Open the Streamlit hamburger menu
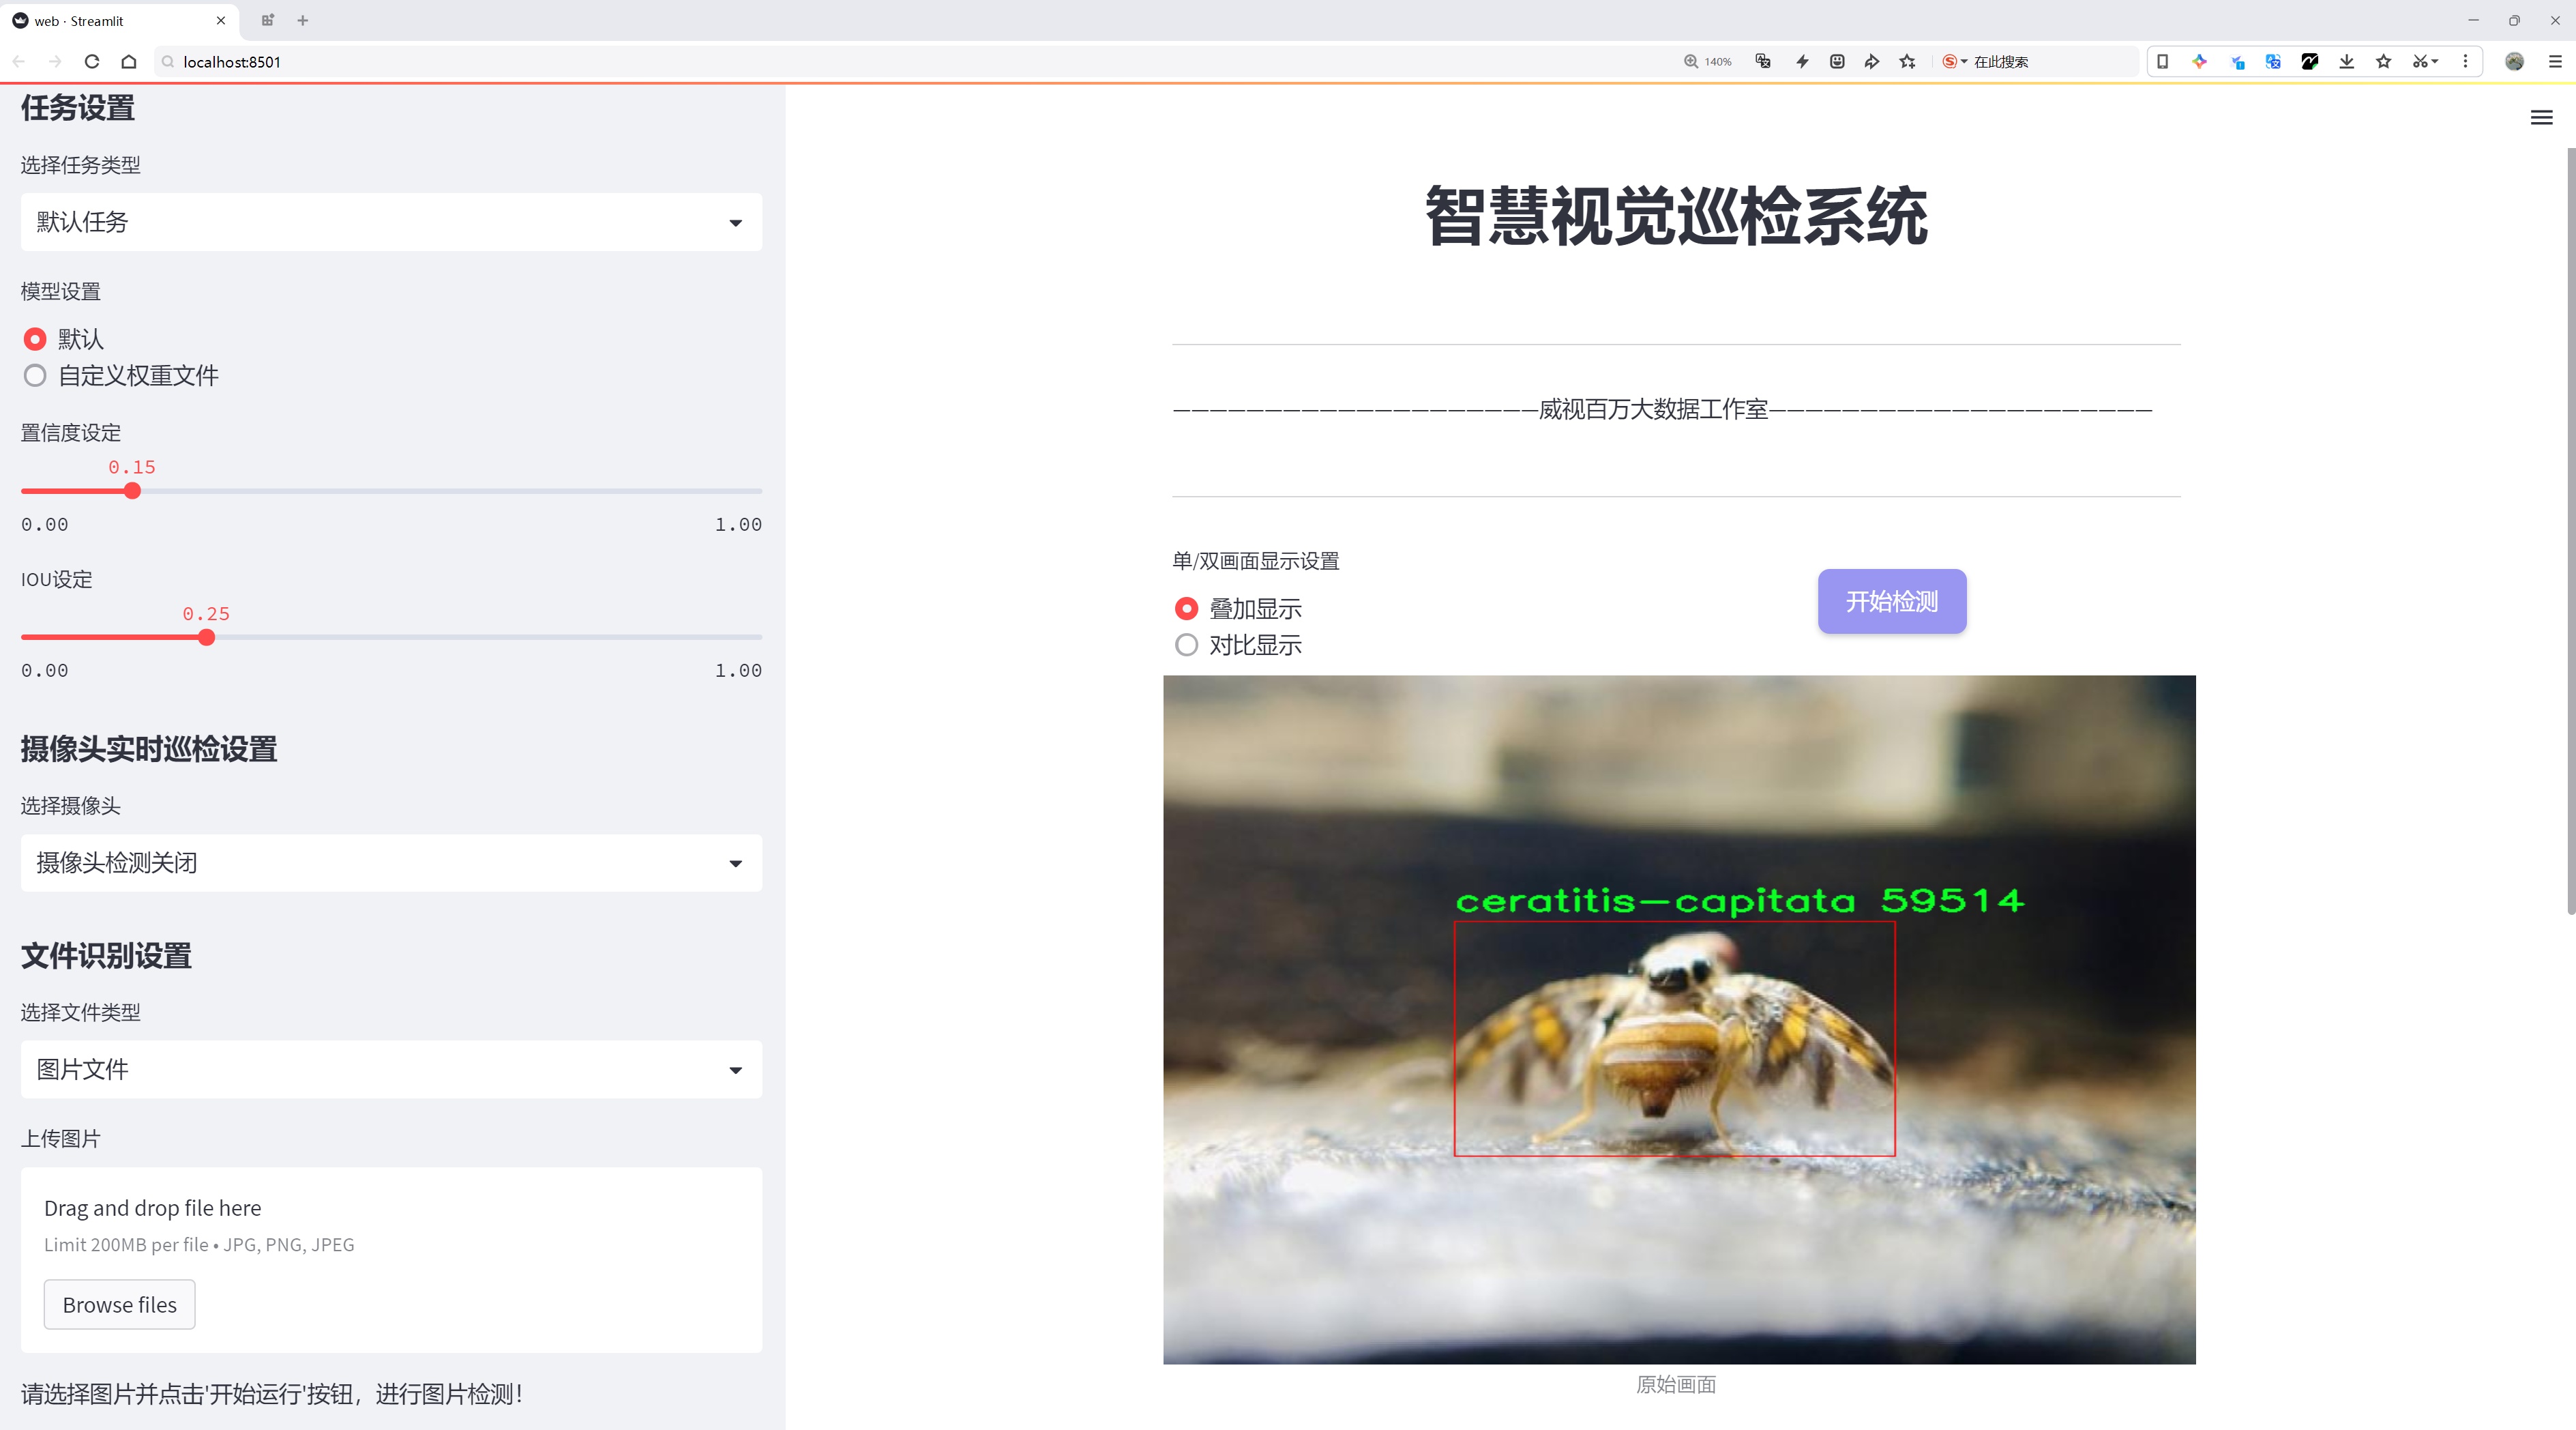This screenshot has width=2576, height=1430. click(x=2541, y=118)
